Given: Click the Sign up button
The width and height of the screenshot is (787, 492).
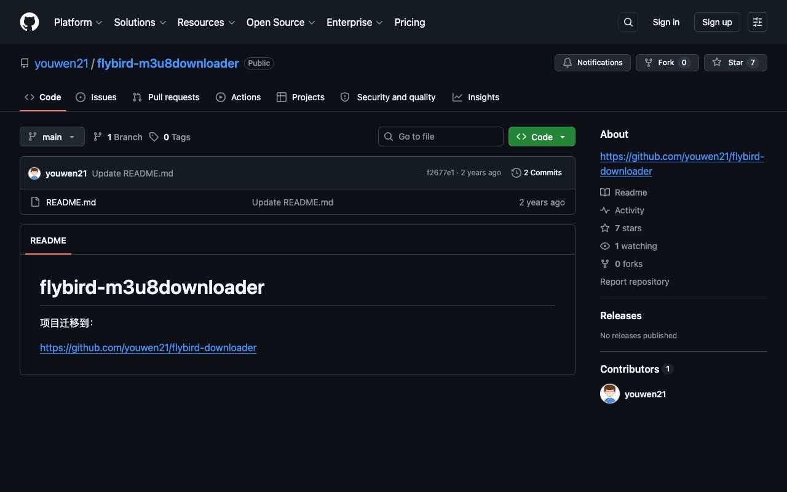Looking at the screenshot, I should click(x=717, y=22).
